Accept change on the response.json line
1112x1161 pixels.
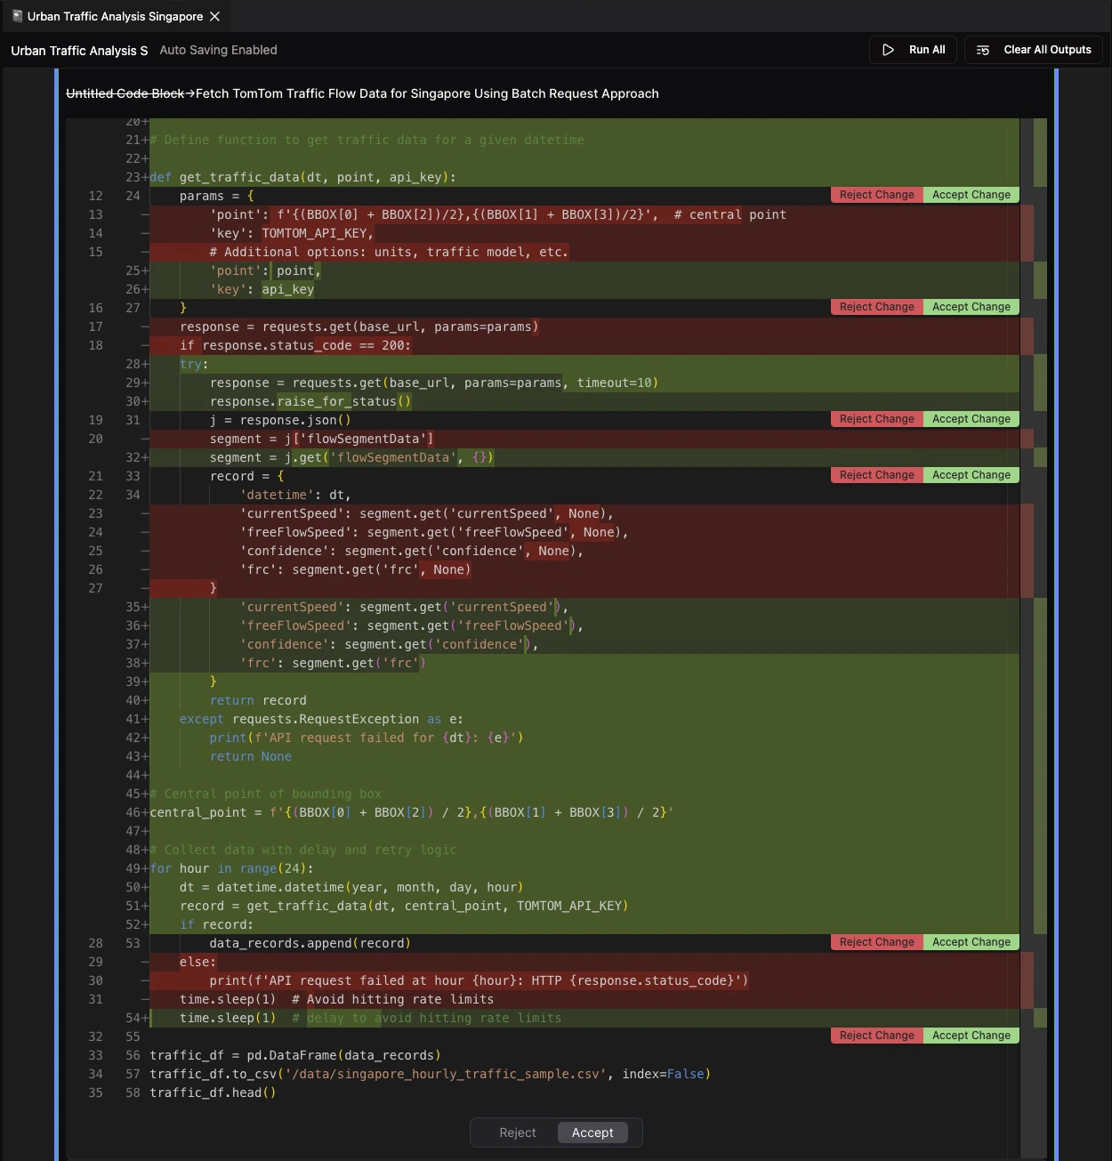pyautogui.click(x=971, y=418)
